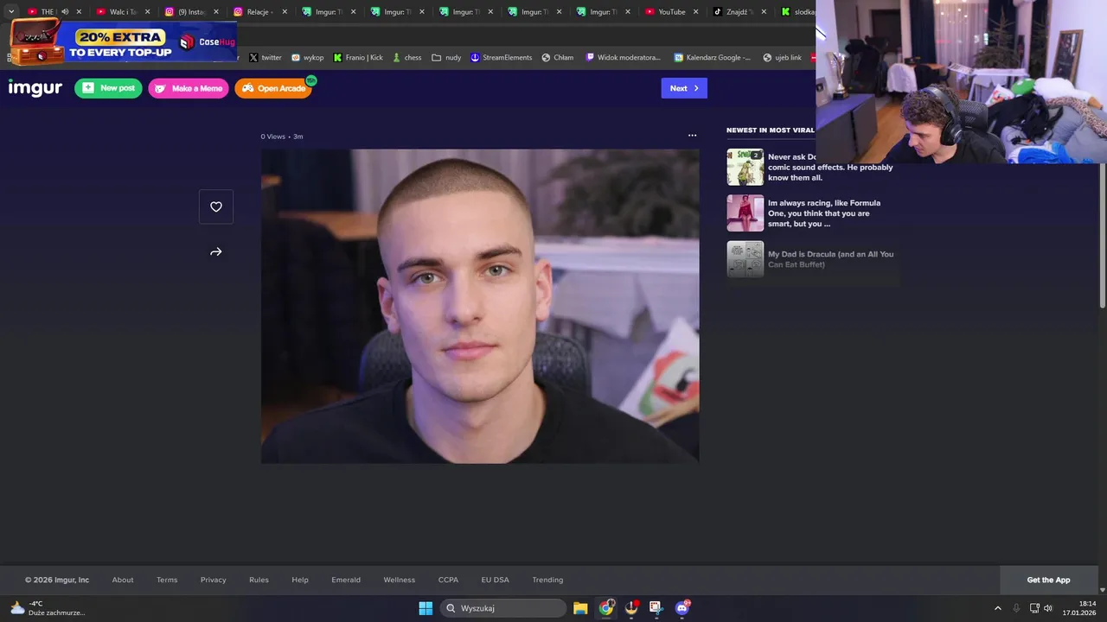
Task: Click the Make a Meme button
Action: [x=189, y=88]
